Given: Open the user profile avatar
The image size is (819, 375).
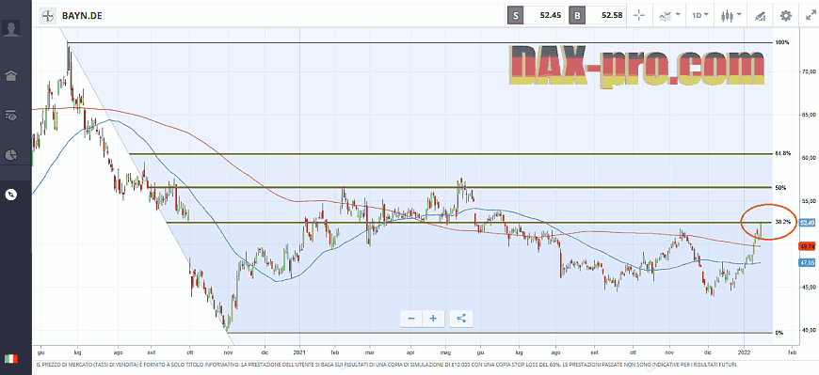Looking at the screenshot, I should point(10,28).
